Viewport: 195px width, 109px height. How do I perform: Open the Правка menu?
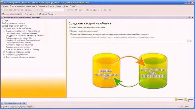[12, 6]
